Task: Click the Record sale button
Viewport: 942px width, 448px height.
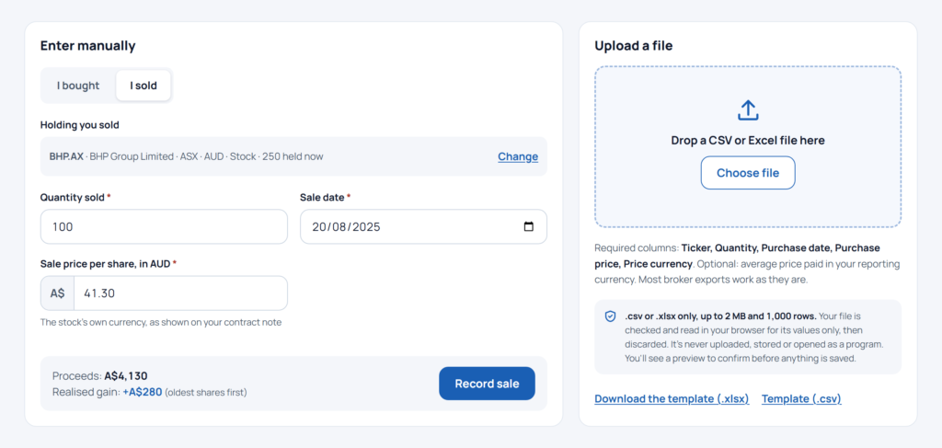Action: pyautogui.click(x=487, y=383)
